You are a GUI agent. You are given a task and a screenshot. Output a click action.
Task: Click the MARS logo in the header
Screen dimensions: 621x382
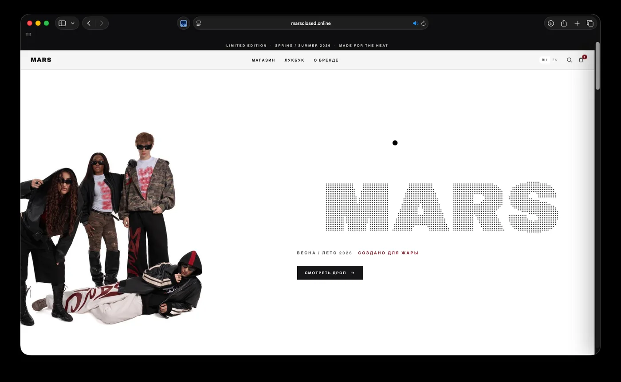(x=41, y=60)
